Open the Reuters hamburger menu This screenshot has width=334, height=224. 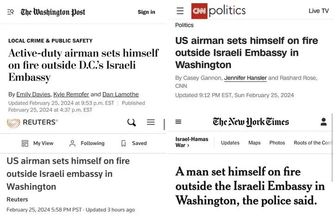pos(151,122)
